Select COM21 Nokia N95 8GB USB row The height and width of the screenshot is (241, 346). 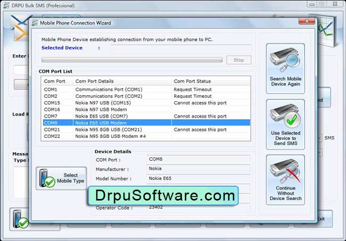coord(146,129)
